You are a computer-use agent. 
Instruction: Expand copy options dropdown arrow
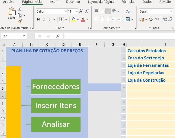[x=24, y=15]
